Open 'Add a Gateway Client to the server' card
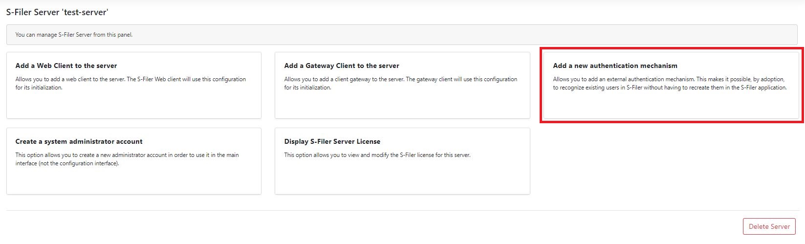The width and height of the screenshot is (805, 244). [402, 85]
